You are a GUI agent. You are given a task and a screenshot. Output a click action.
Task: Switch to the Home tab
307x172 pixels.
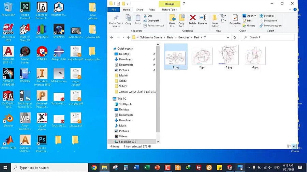pyautogui.click(x=126, y=10)
